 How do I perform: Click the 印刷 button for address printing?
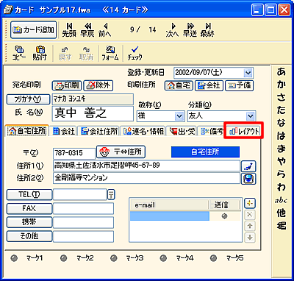point(67,85)
